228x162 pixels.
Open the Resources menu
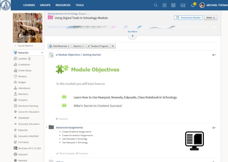point(63,5)
